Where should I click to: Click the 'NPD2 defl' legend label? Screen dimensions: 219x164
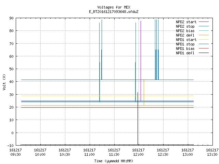(185, 35)
